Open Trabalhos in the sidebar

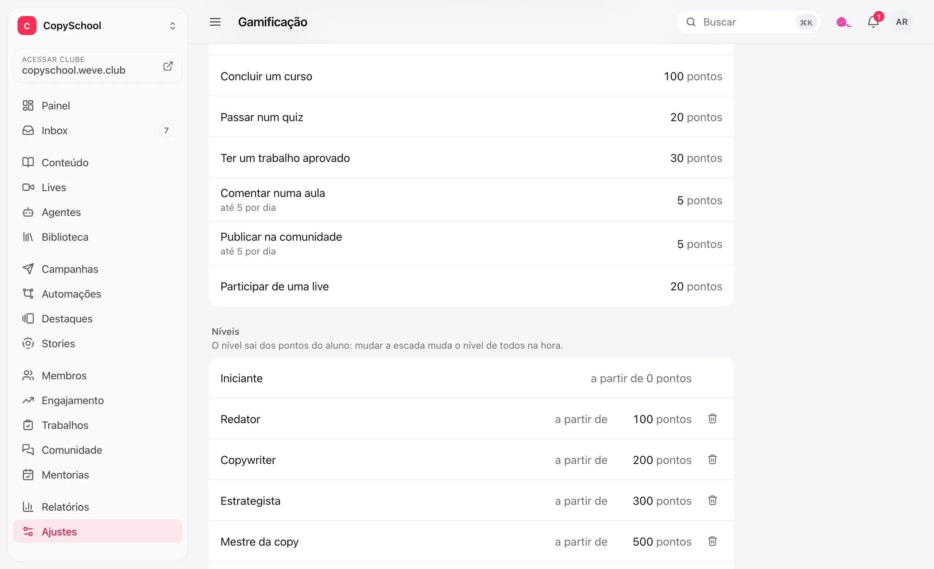(x=97, y=425)
